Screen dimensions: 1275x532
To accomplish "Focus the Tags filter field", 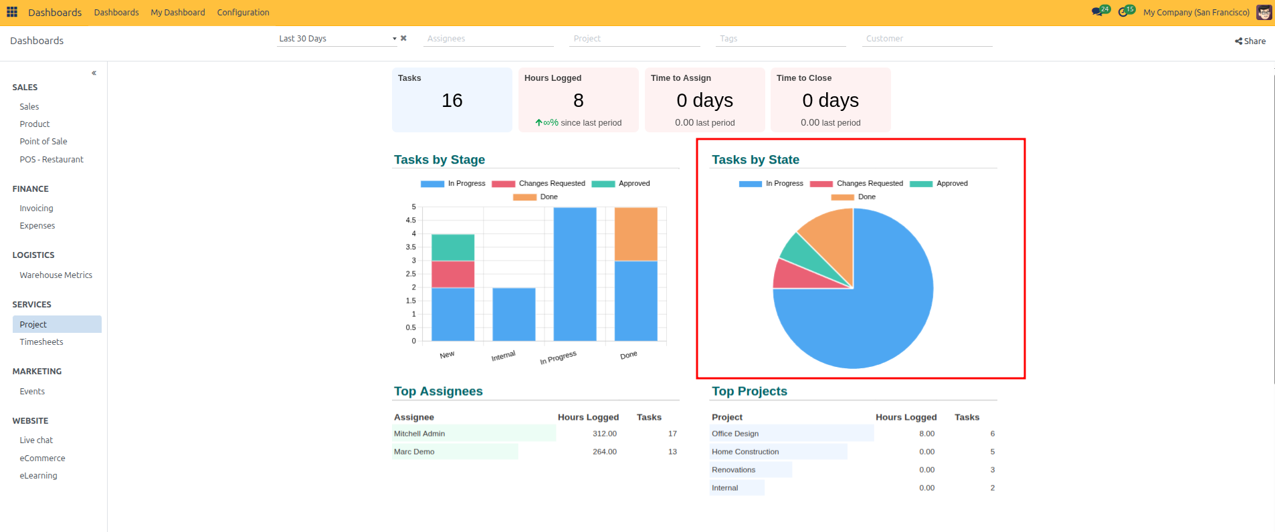I will tap(781, 39).
